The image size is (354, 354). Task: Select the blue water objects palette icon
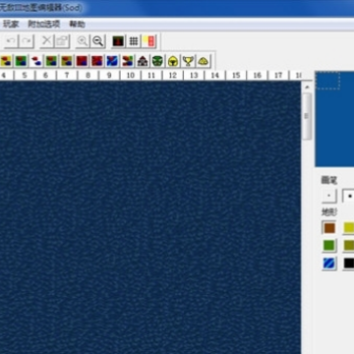coord(112,61)
